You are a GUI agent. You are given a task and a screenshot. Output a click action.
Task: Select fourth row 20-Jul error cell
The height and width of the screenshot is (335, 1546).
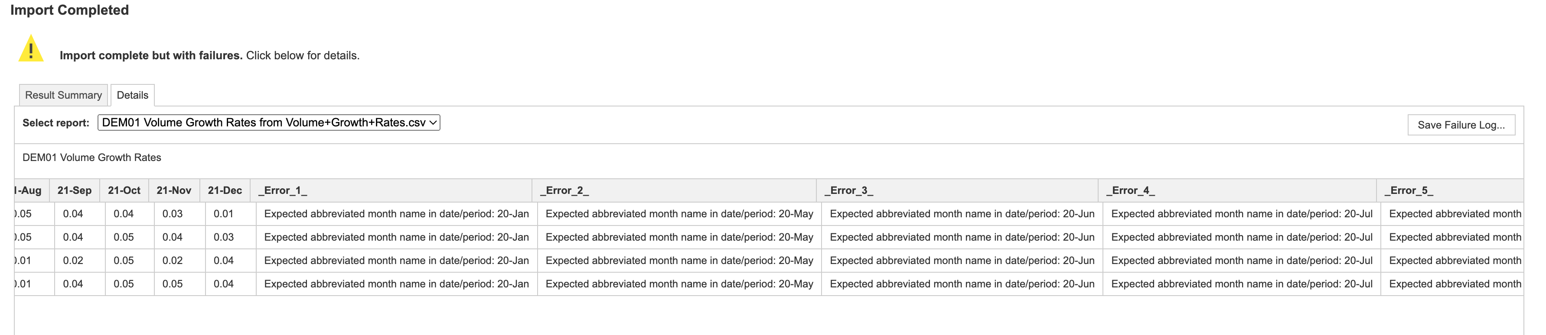tap(1242, 284)
